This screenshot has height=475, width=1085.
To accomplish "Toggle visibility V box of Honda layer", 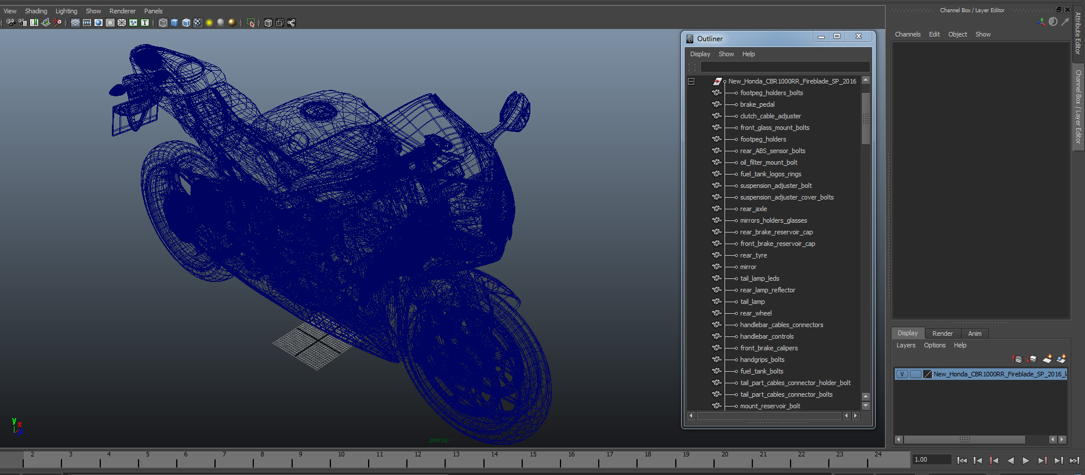I will [902, 374].
